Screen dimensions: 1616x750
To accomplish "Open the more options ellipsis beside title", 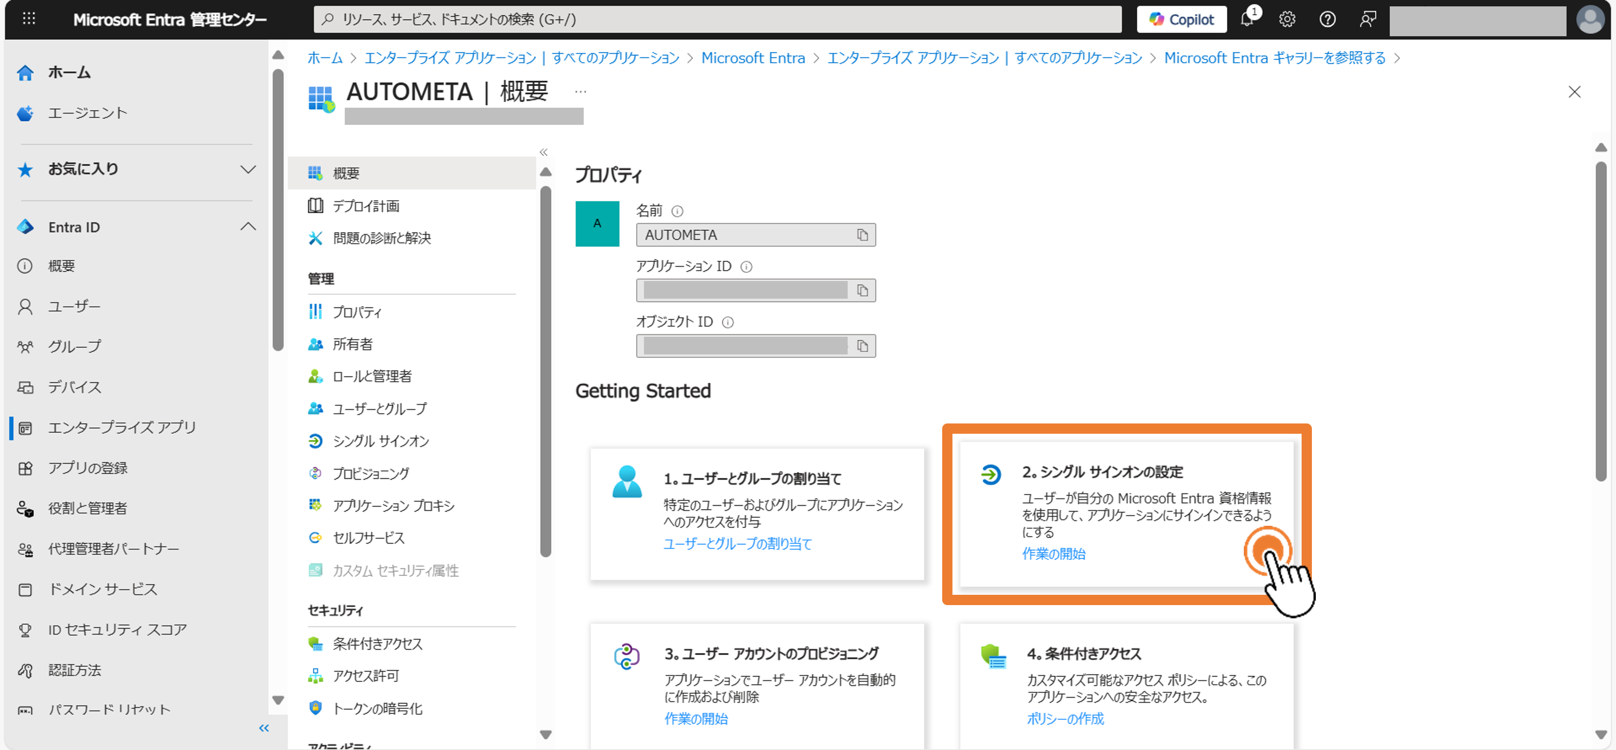I will click(x=581, y=92).
